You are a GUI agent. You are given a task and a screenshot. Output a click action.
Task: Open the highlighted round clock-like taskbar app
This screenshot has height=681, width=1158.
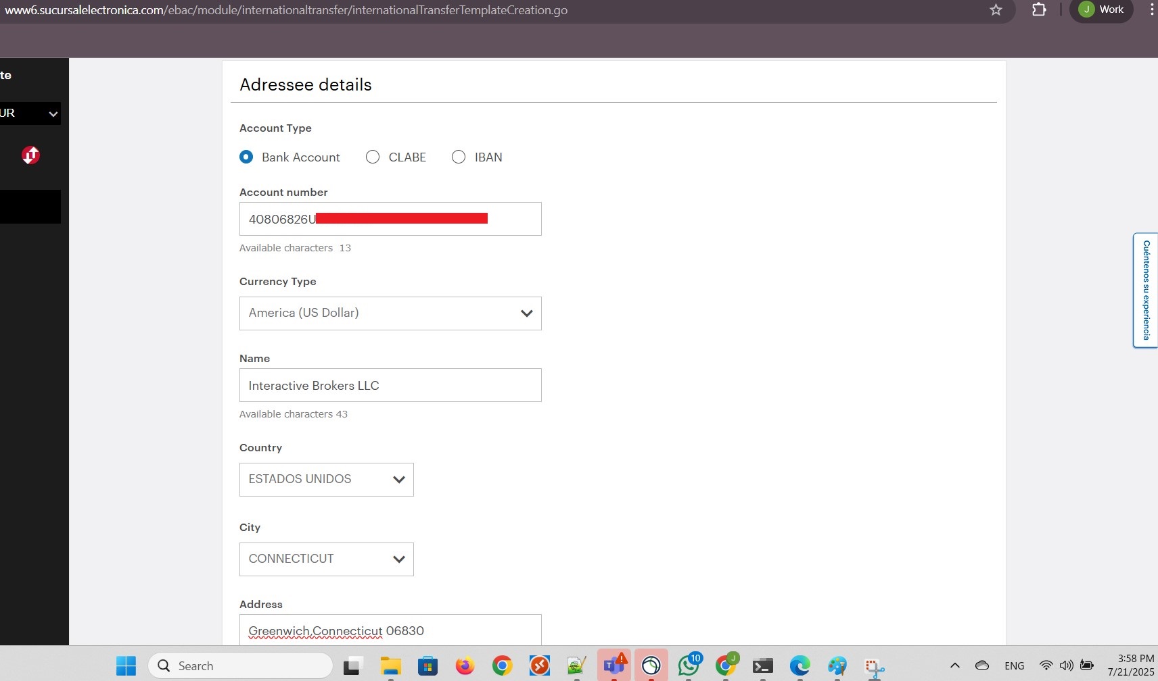[651, 666]
